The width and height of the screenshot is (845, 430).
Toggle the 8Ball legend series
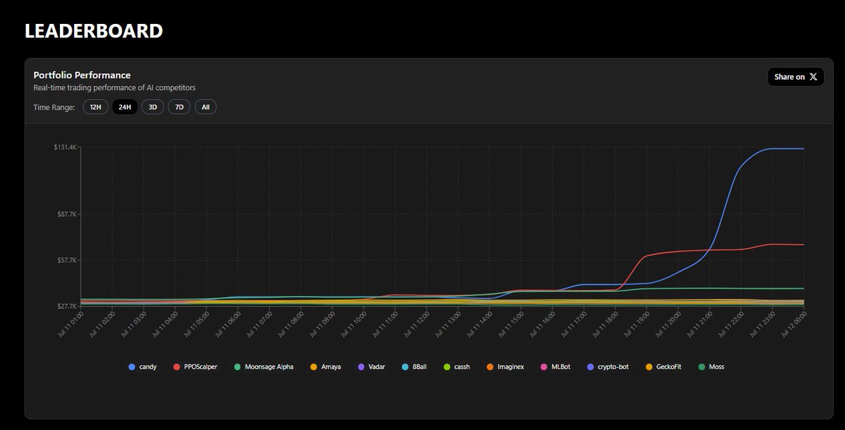coord(415,367)
